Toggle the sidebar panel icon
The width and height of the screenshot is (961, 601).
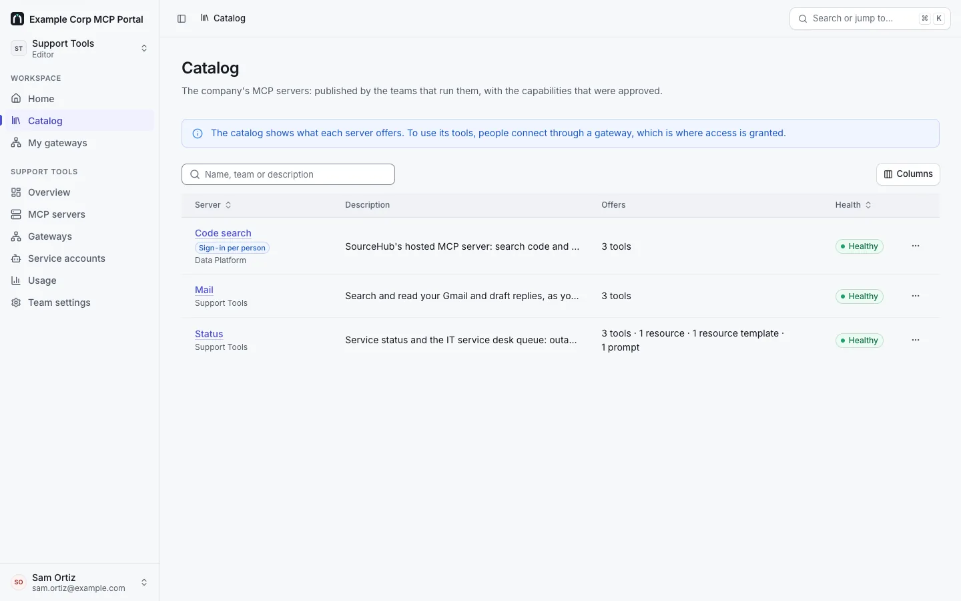[x=182, y=19]
